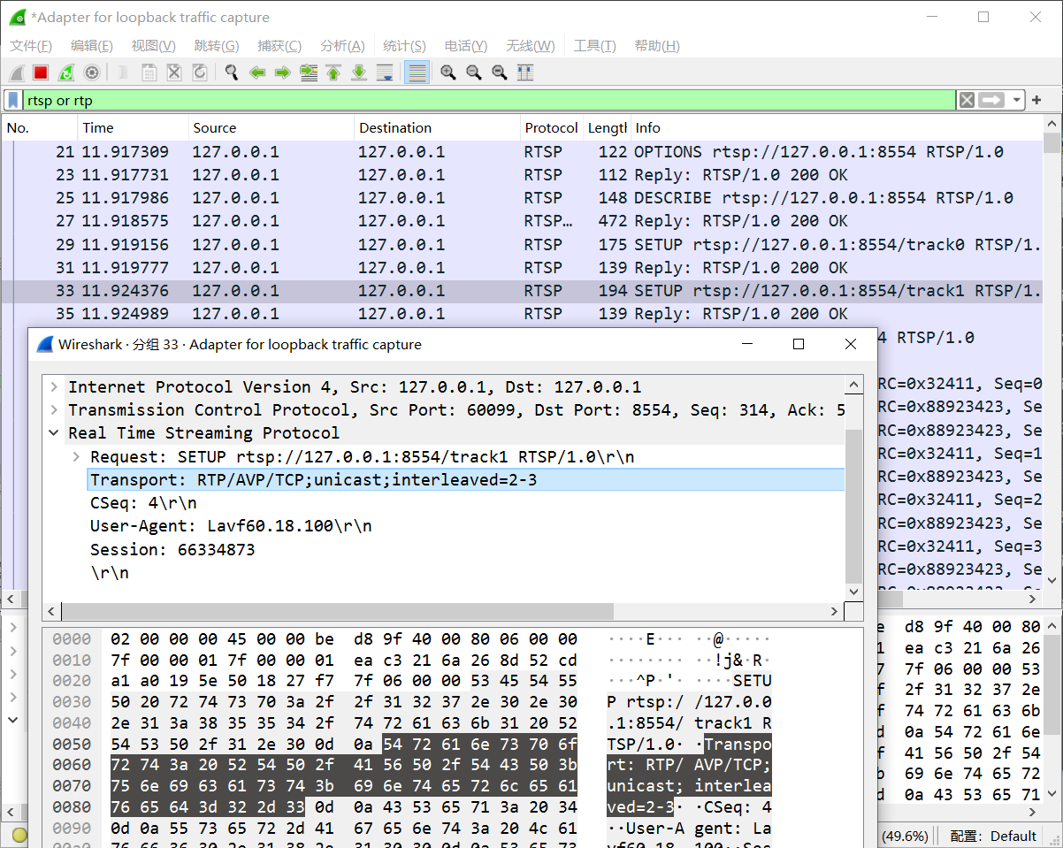The width and height of the screenshot is (1063, 848).
Task: Sort packets by Source column
Action: pos(271,128)
